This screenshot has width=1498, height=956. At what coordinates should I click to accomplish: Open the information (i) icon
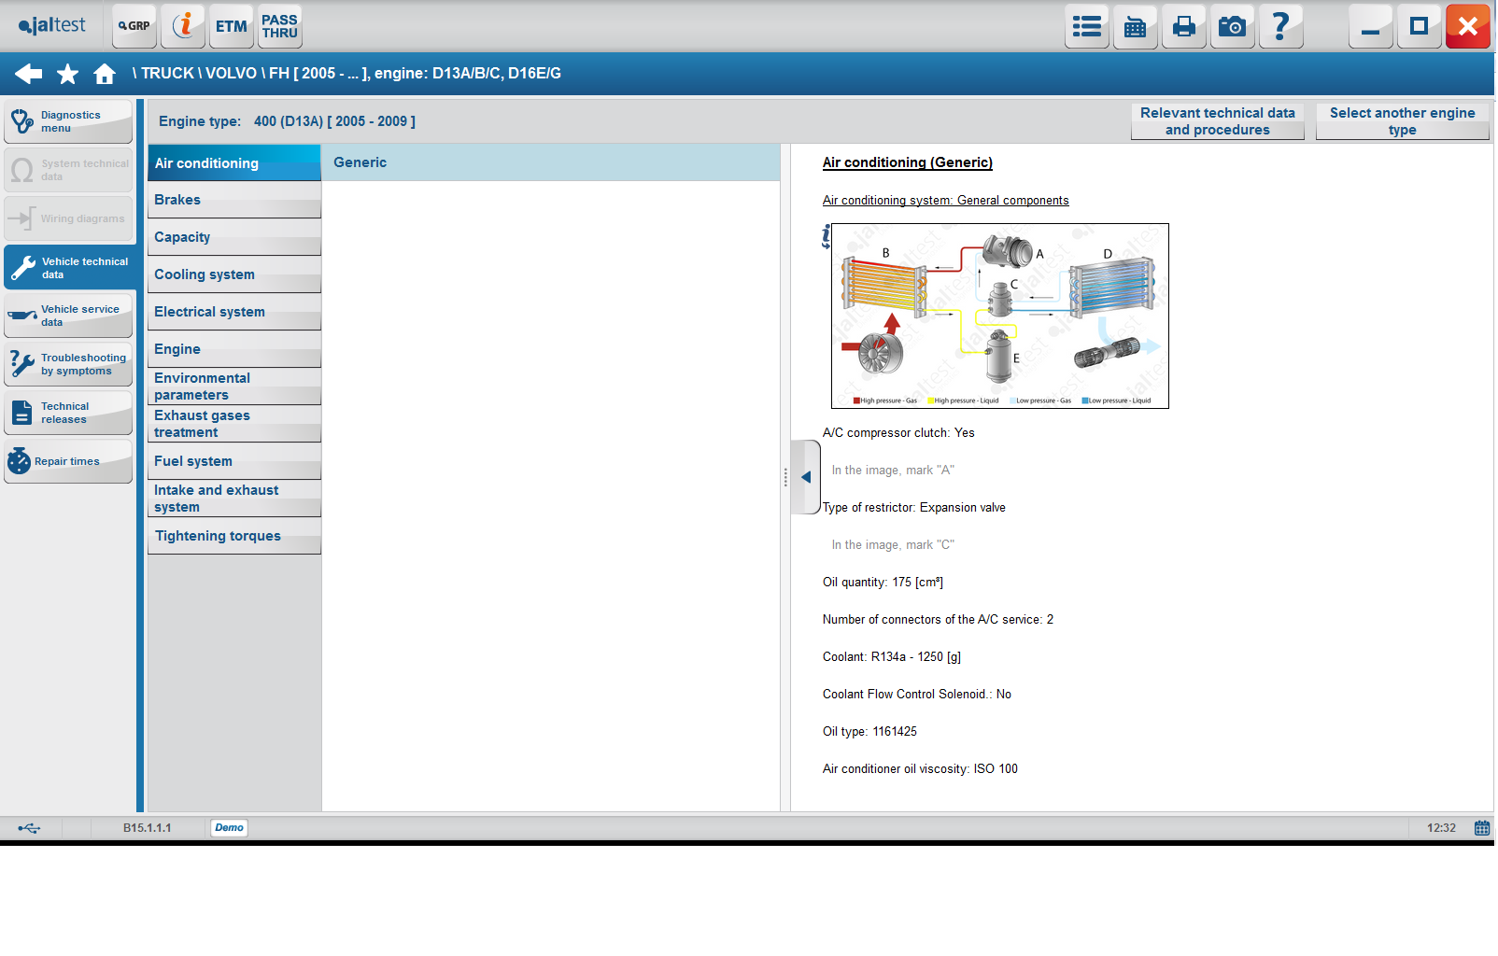(183, 26)
